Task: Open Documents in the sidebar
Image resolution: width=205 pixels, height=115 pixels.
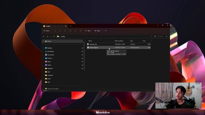Action: [x=49, y=55]
